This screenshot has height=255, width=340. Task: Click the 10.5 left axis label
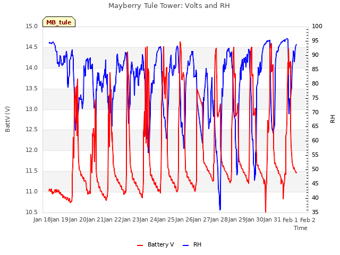point(31,212)
